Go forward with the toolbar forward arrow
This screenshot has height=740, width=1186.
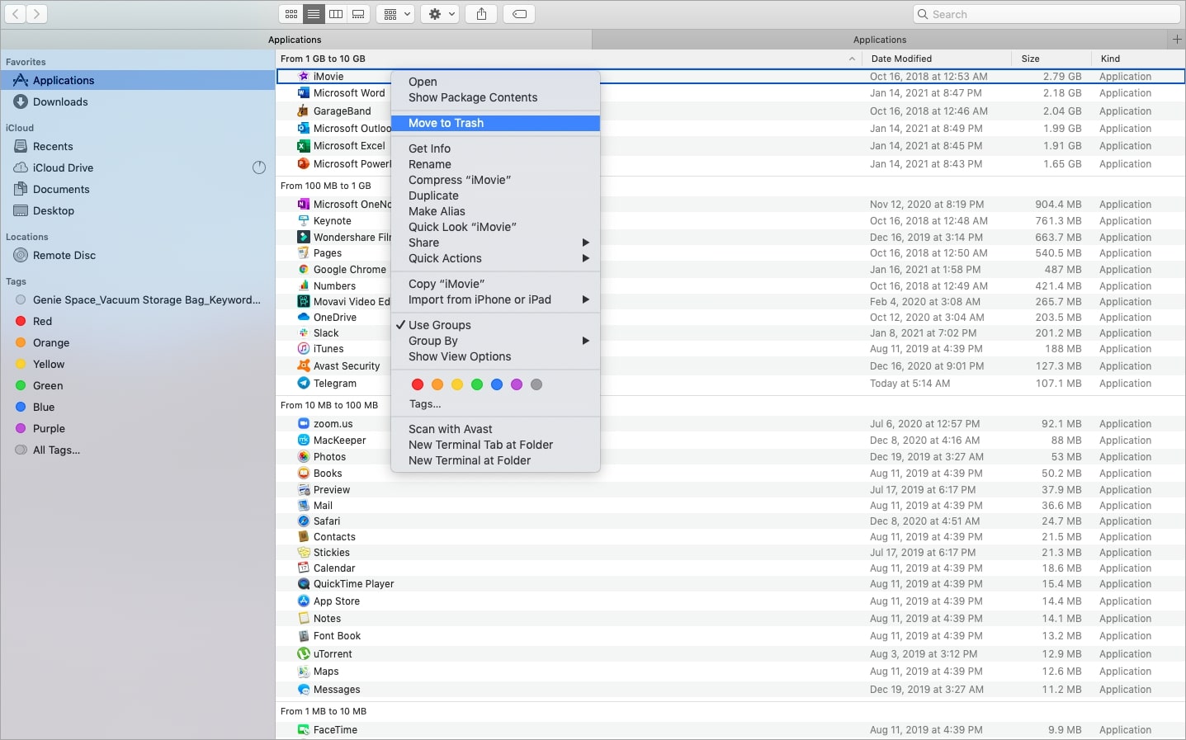(x=36, y=14)
